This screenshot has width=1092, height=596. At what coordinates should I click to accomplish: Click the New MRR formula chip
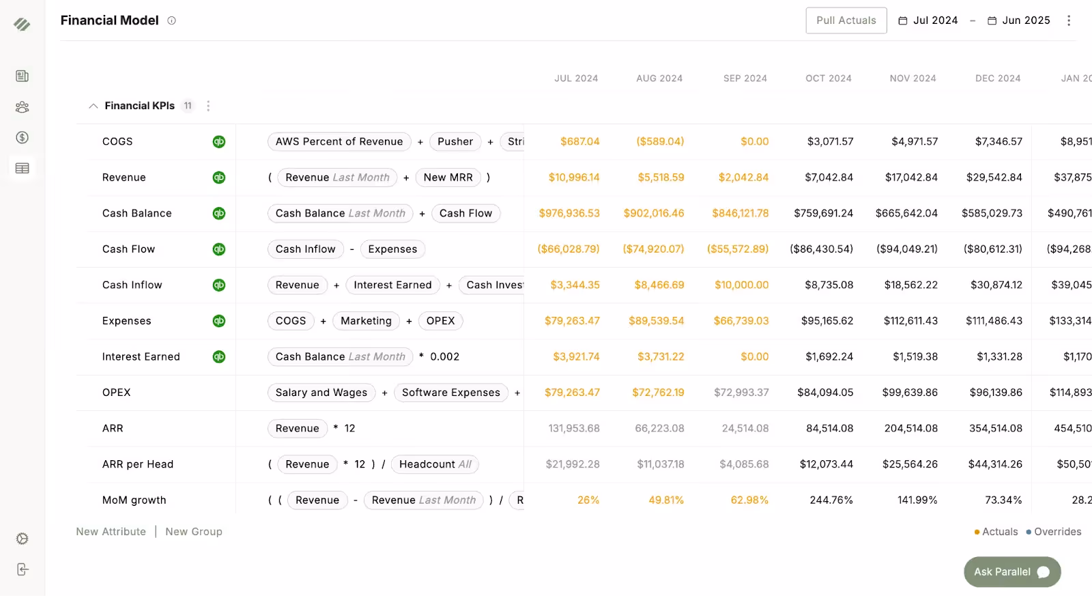(448, 178)
